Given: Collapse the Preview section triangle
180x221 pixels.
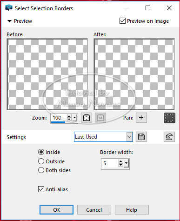Looking at the screenshot, I should 9,21.
